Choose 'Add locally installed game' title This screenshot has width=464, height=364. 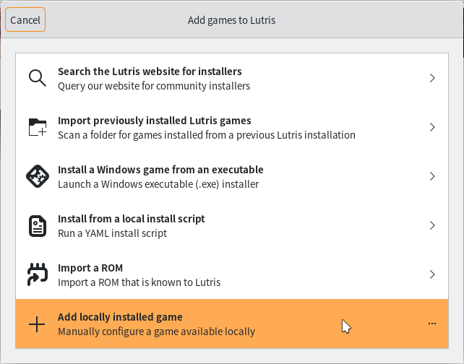[x=120, y=317]
